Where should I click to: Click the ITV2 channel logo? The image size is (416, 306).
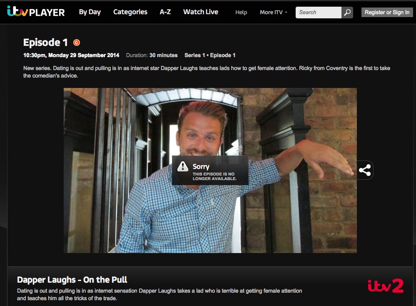(x=386, y=286)
